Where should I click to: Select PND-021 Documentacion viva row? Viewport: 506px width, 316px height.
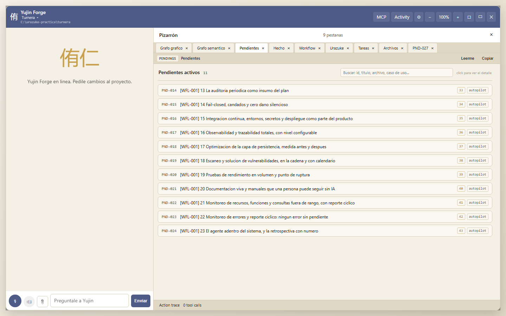[x=325, y=189]
